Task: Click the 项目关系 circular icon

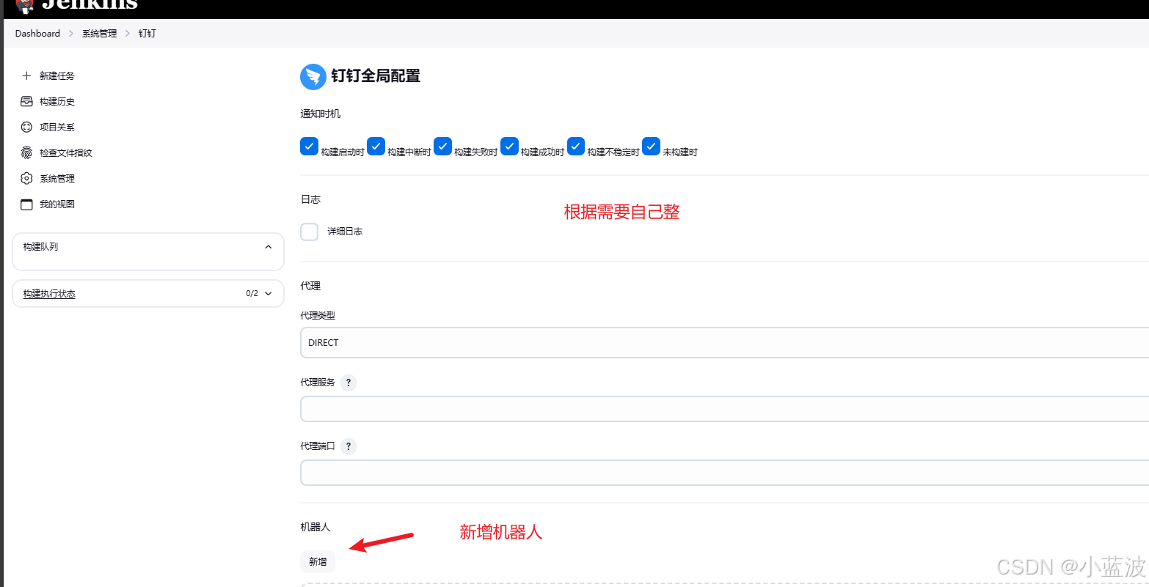Action: [x=26, y=127]
